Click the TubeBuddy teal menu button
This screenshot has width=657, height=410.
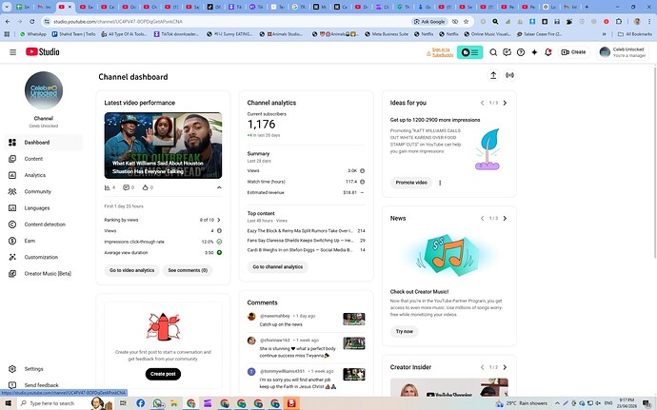coord(469,52)
